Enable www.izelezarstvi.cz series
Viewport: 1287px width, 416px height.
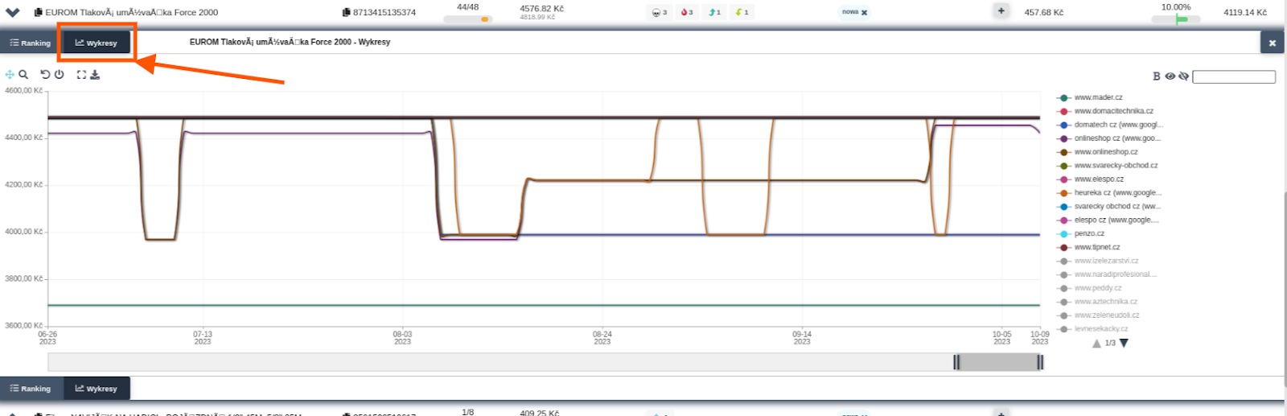pyautogui.click(x=1098, y=262)
